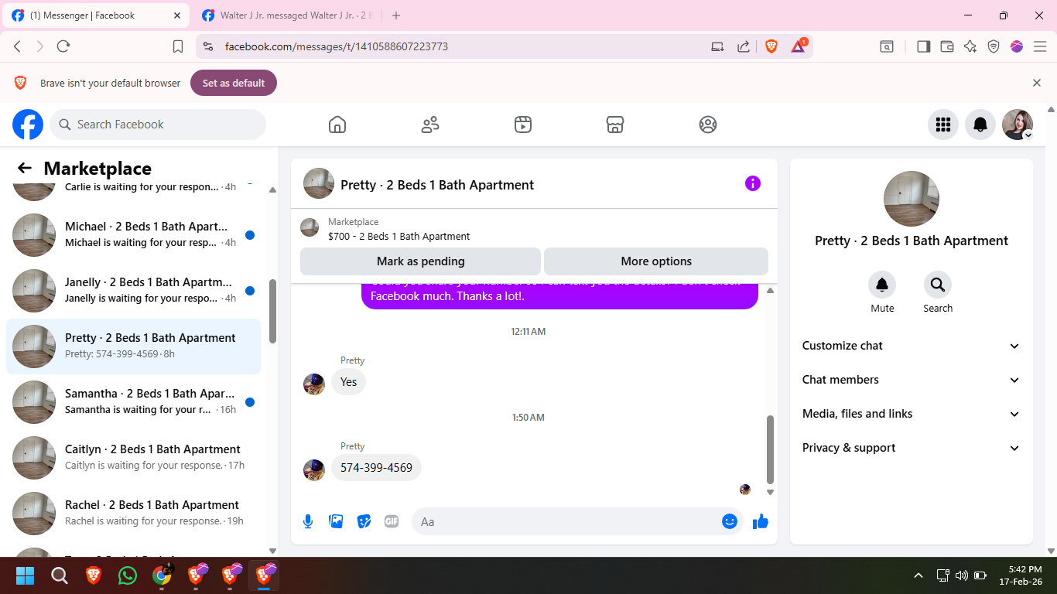Open Windows taskbar search
The height and width of the screenshot is (594, 1057).
click(x=60, y=575)
